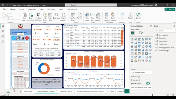Open the Modeling ribbon tab
This screenshot has height=99, width=176.
32,9
